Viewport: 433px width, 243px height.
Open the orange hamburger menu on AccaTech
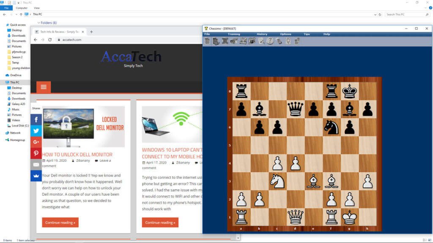tap(44, 87)
